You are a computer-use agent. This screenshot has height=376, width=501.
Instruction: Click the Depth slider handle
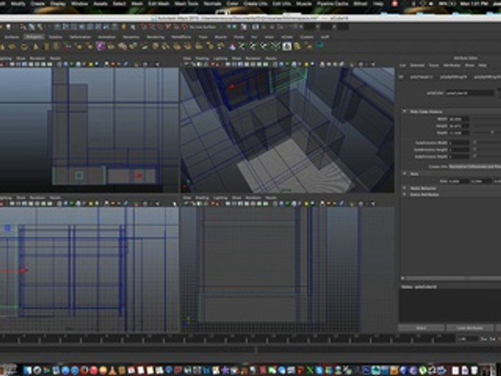click(x=492, y=132)
